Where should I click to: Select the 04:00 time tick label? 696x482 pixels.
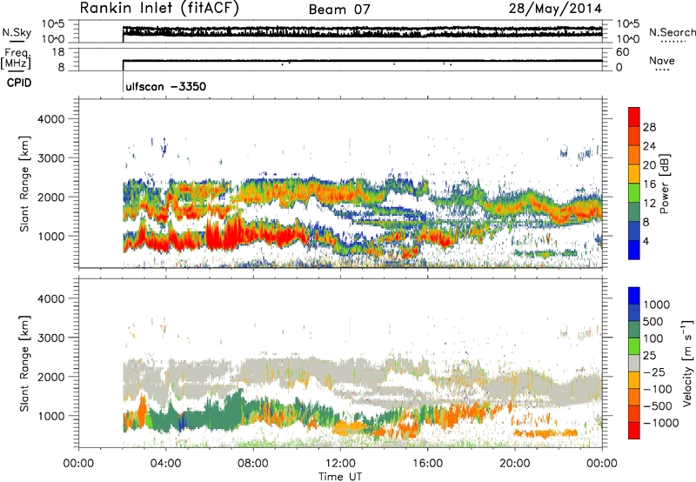coord(165,464)
